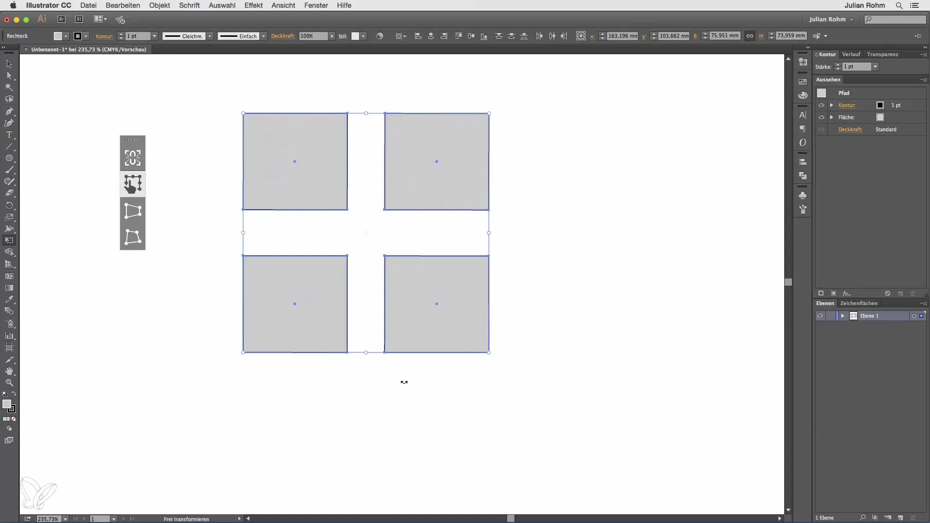
Task: Toggle visibility of Deckkraft appearance row
Action: pos(821,129)
